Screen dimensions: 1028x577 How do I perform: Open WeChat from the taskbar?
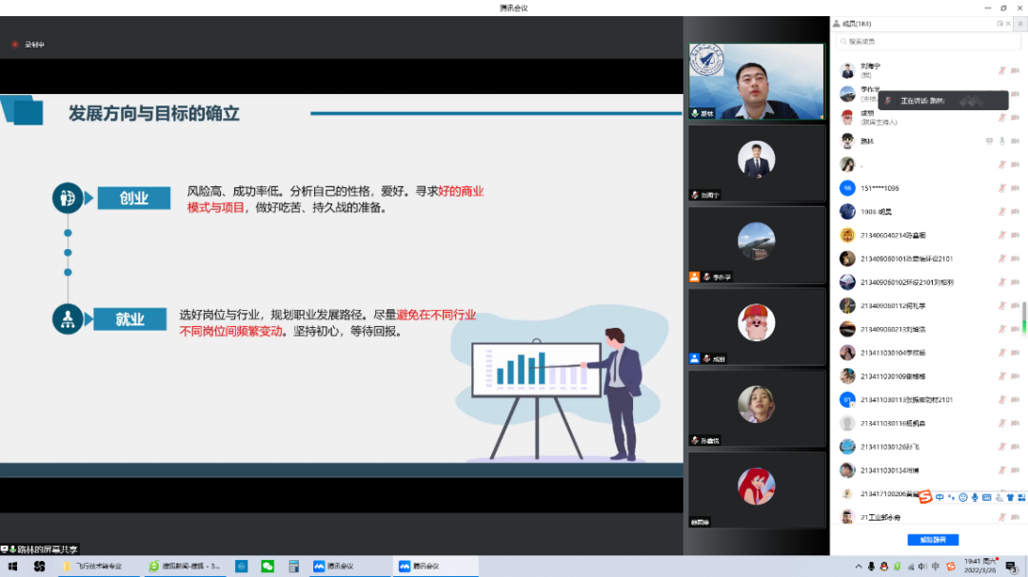pos(267,567)
